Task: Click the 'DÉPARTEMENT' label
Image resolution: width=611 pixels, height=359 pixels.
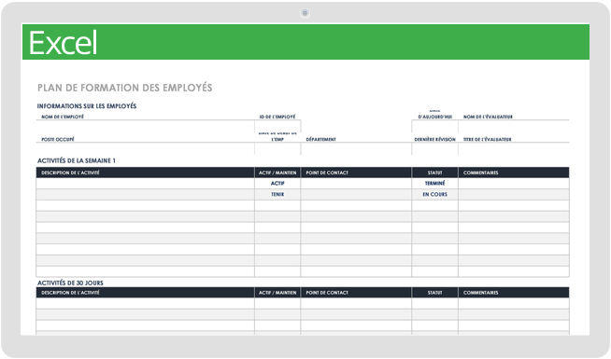Action: [320, 139]
